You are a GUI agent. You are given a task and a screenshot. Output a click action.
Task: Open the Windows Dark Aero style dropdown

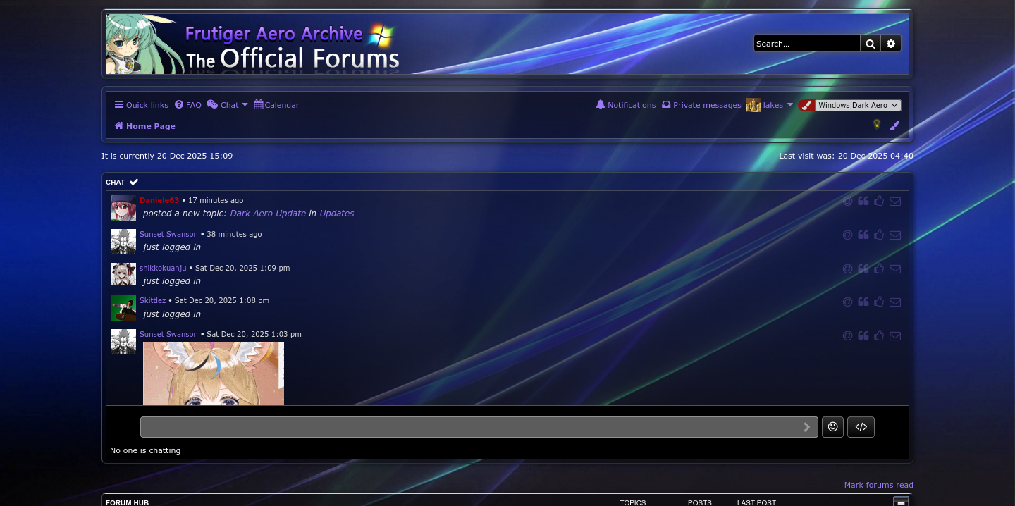click(857, 105)
